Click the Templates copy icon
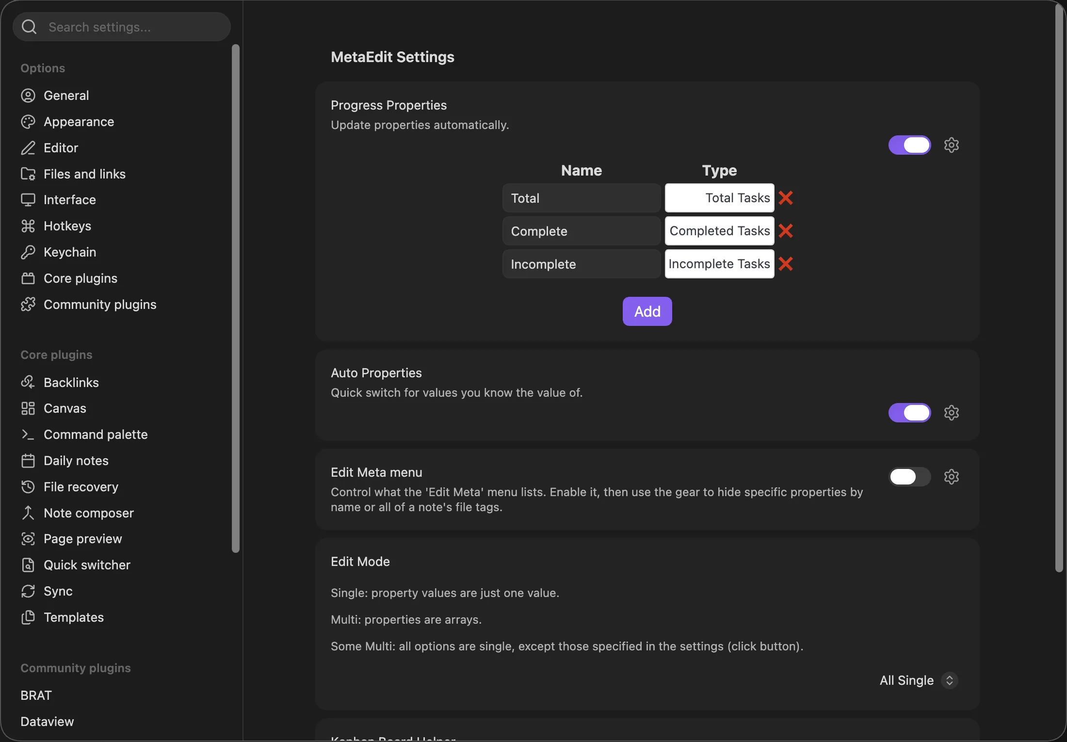Viewport: 1067px width, 742px height. coord(28,617)
